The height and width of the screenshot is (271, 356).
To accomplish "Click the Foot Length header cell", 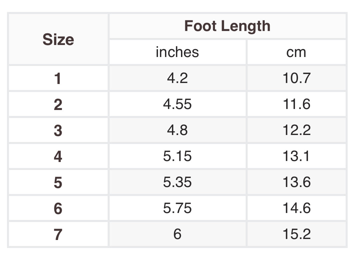I will coord(227,26).
